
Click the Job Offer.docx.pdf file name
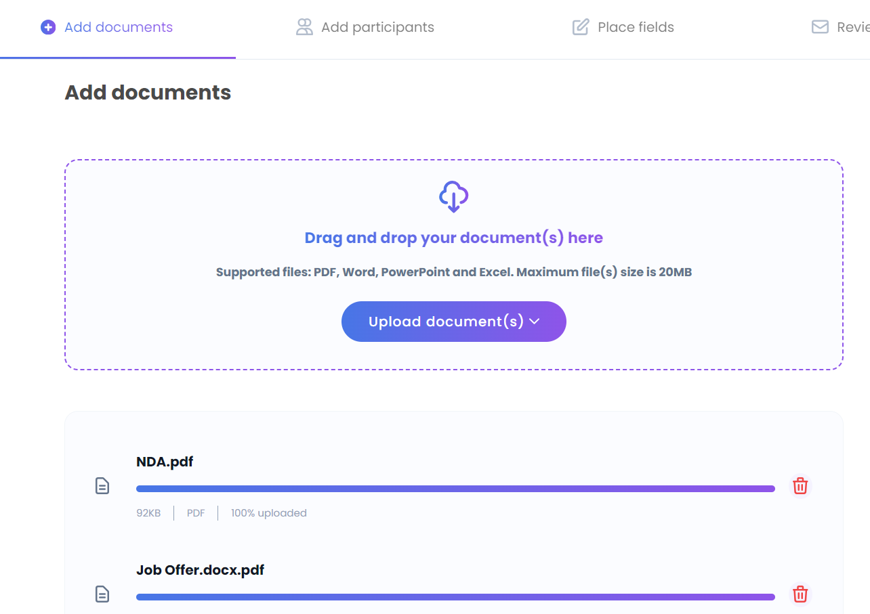(x=200, y=570)
